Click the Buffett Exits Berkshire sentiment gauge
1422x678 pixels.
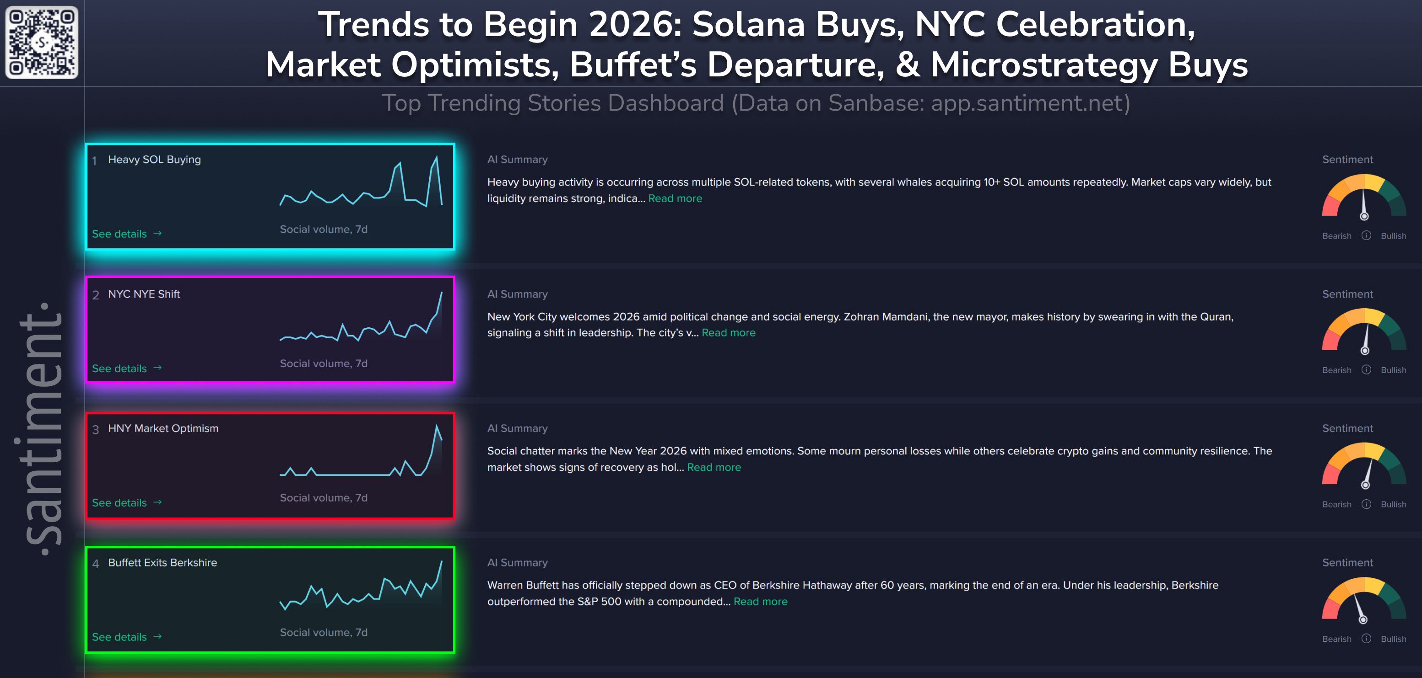(1363, 600)
